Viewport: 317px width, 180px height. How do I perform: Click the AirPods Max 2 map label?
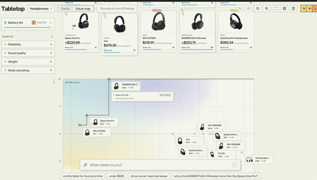[x=259, y=160]
